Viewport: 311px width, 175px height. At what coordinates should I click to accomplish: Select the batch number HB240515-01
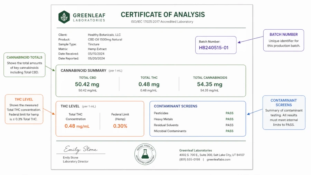(x=214, y=48)
